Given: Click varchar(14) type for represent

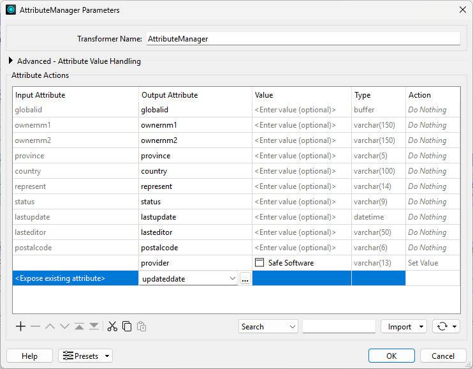Looking at the screenshot, I should coord(379,186).
